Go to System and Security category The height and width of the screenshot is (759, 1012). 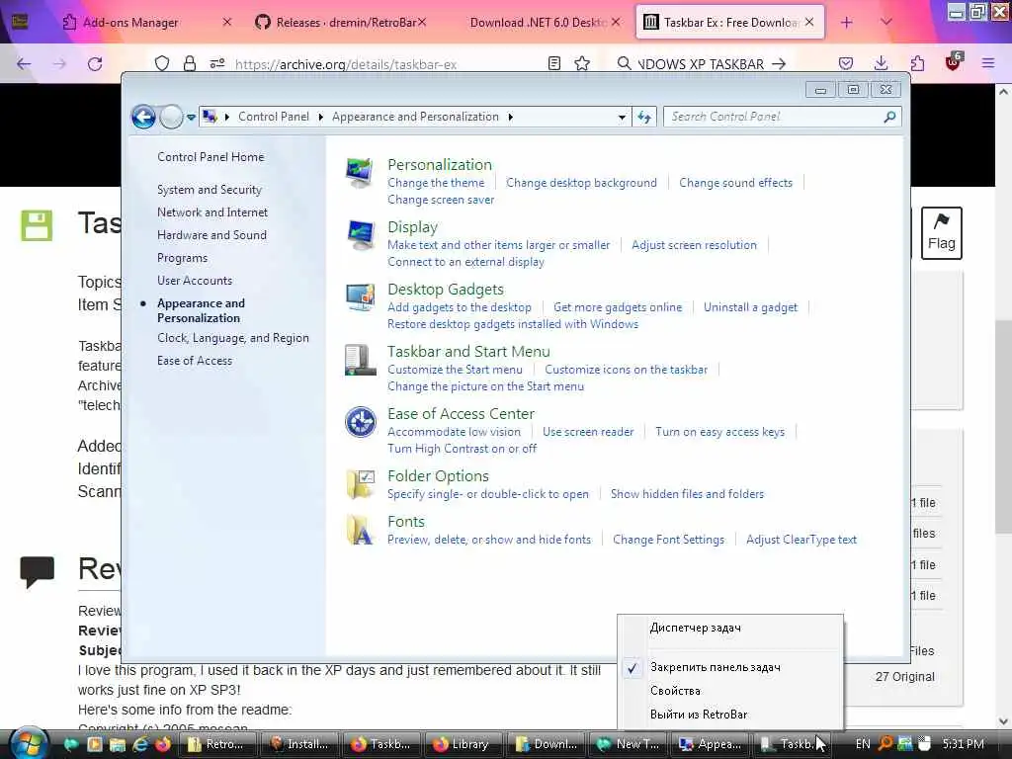(210, 190)
